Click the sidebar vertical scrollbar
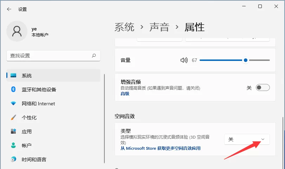 [x=104, y=119]
